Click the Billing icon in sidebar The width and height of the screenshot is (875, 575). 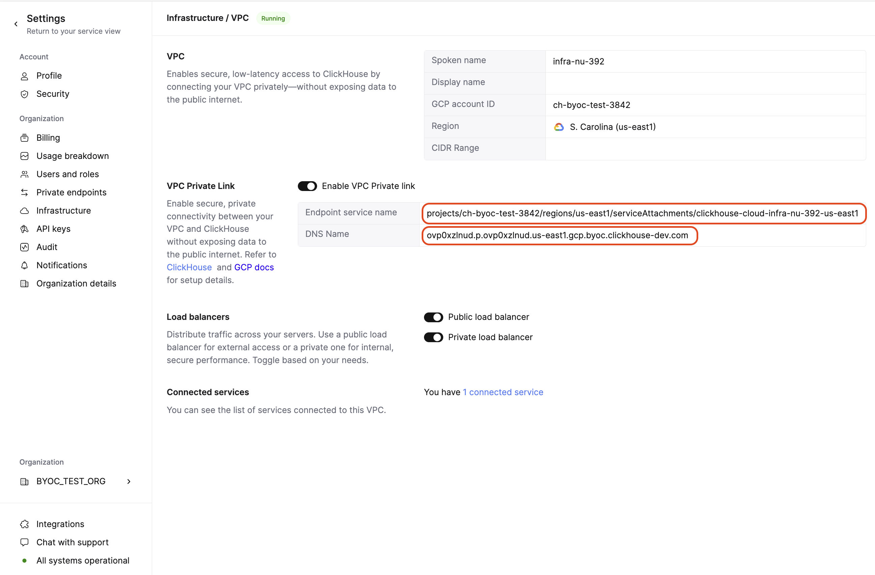(x=24, y=138)
